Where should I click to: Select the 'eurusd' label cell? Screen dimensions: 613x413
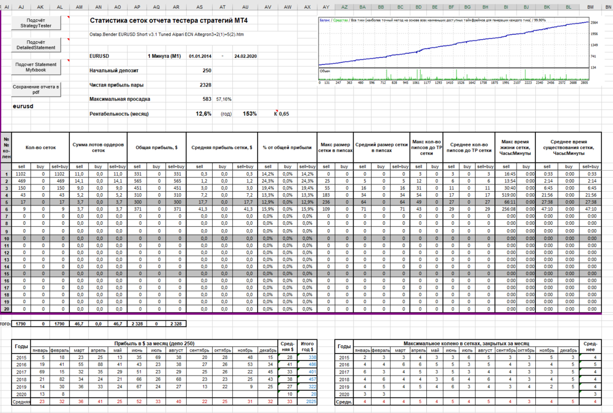[x=23, y=106]
